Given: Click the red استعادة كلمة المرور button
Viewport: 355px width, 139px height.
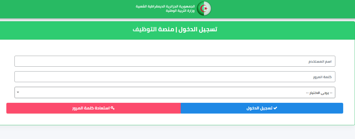Looking at the screenshot, I should (x=93, y=108).
